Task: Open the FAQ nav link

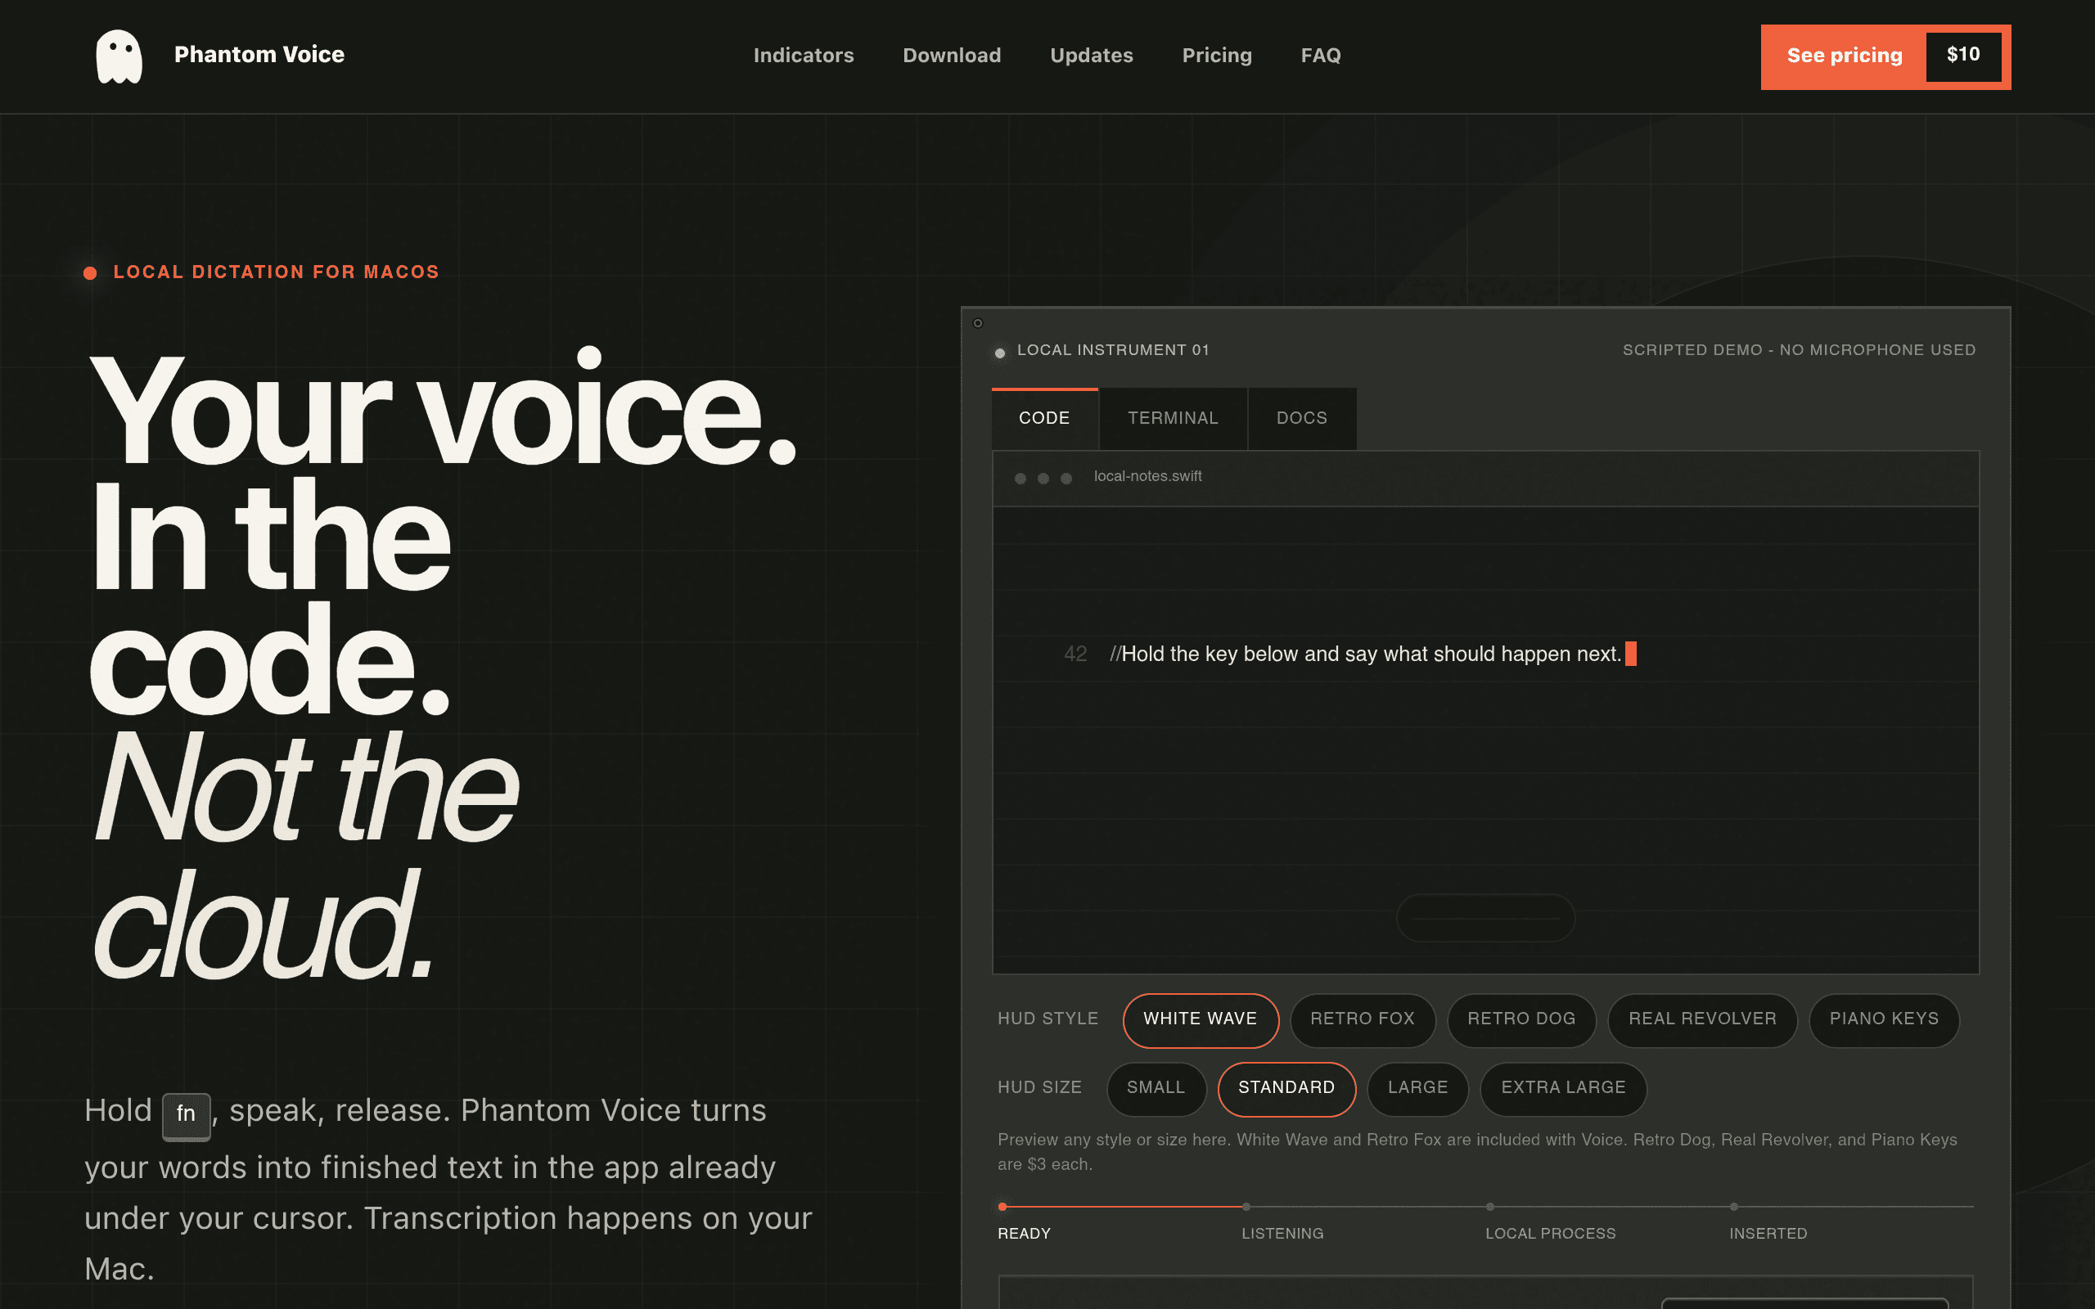Action: click(x=1320, y=56)
